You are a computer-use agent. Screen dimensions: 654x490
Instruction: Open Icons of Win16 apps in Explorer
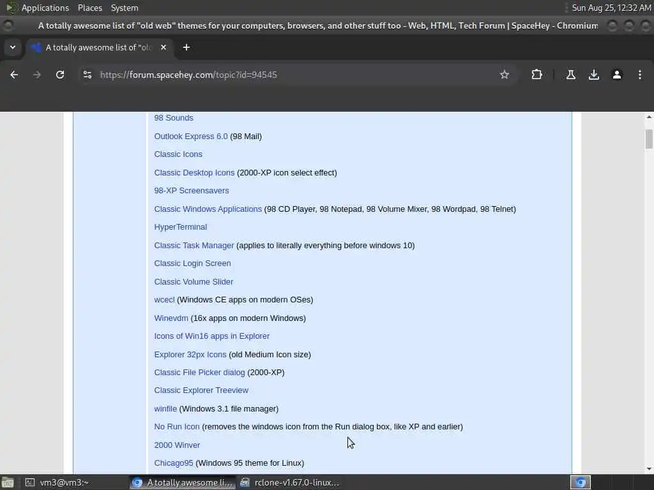211,336
